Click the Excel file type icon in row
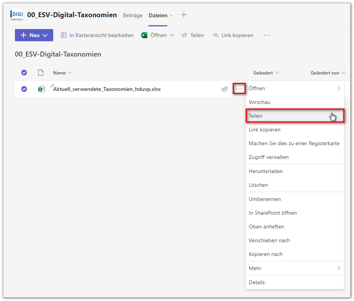The width and height of the screenshot is (354, 301). click(x=41, y=89)
